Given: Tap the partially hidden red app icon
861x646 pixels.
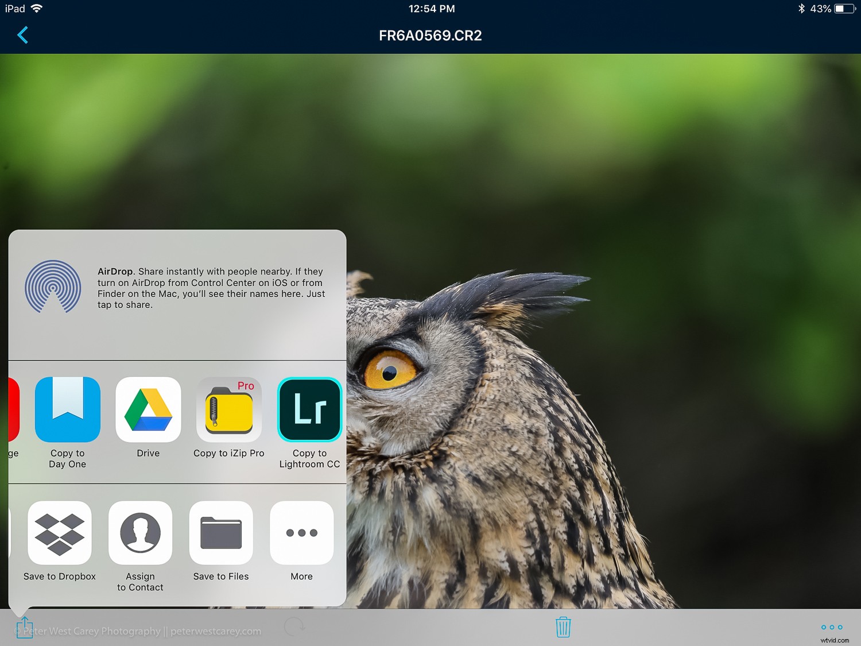Looking at the screenshot, I should click(14, 410).
